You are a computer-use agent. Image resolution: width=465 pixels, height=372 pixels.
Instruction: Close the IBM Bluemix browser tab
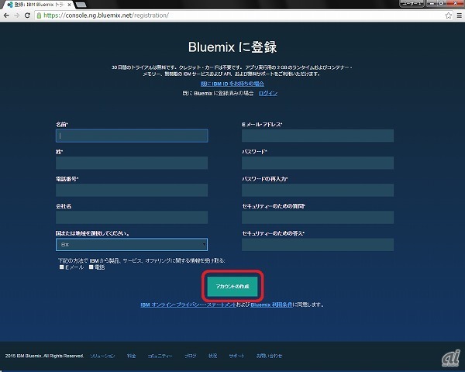click(69, 5)
